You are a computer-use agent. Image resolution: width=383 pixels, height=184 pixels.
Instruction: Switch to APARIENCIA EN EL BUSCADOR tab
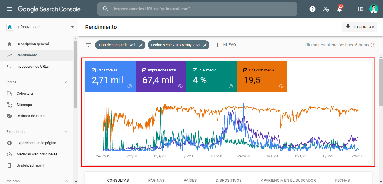point(288,180)
